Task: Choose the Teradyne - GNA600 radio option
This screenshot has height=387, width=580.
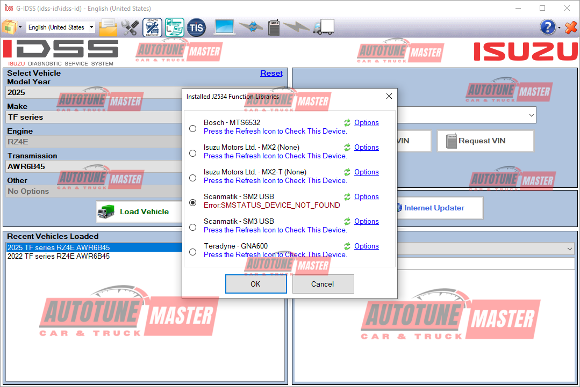Action: tap(192, 252)
